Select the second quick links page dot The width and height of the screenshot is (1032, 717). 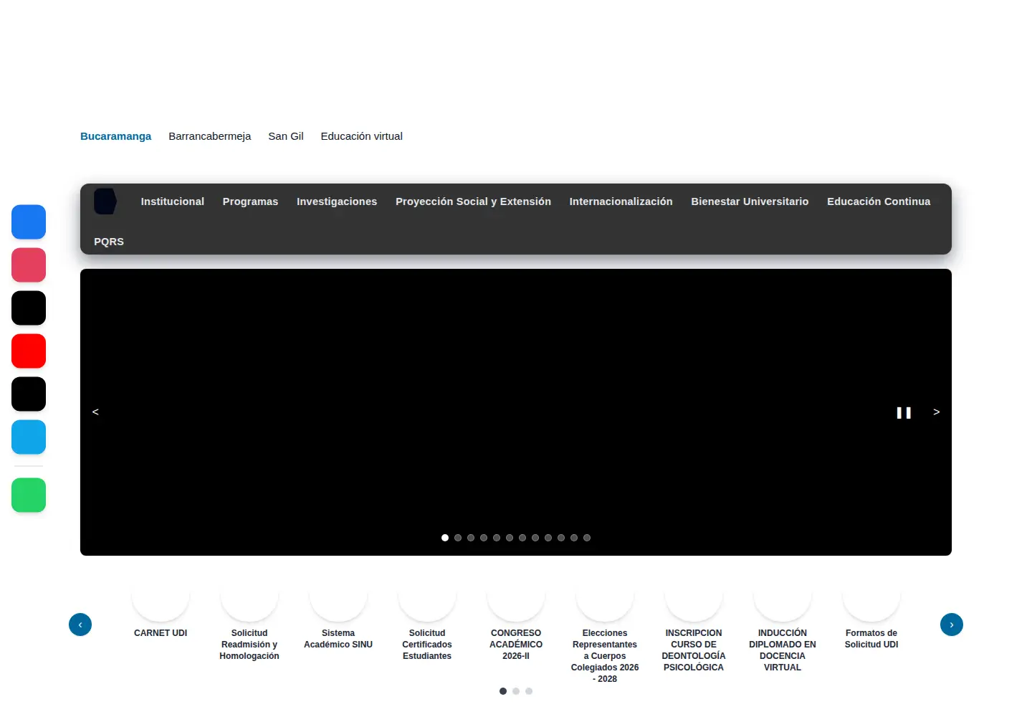pos(516,691)
